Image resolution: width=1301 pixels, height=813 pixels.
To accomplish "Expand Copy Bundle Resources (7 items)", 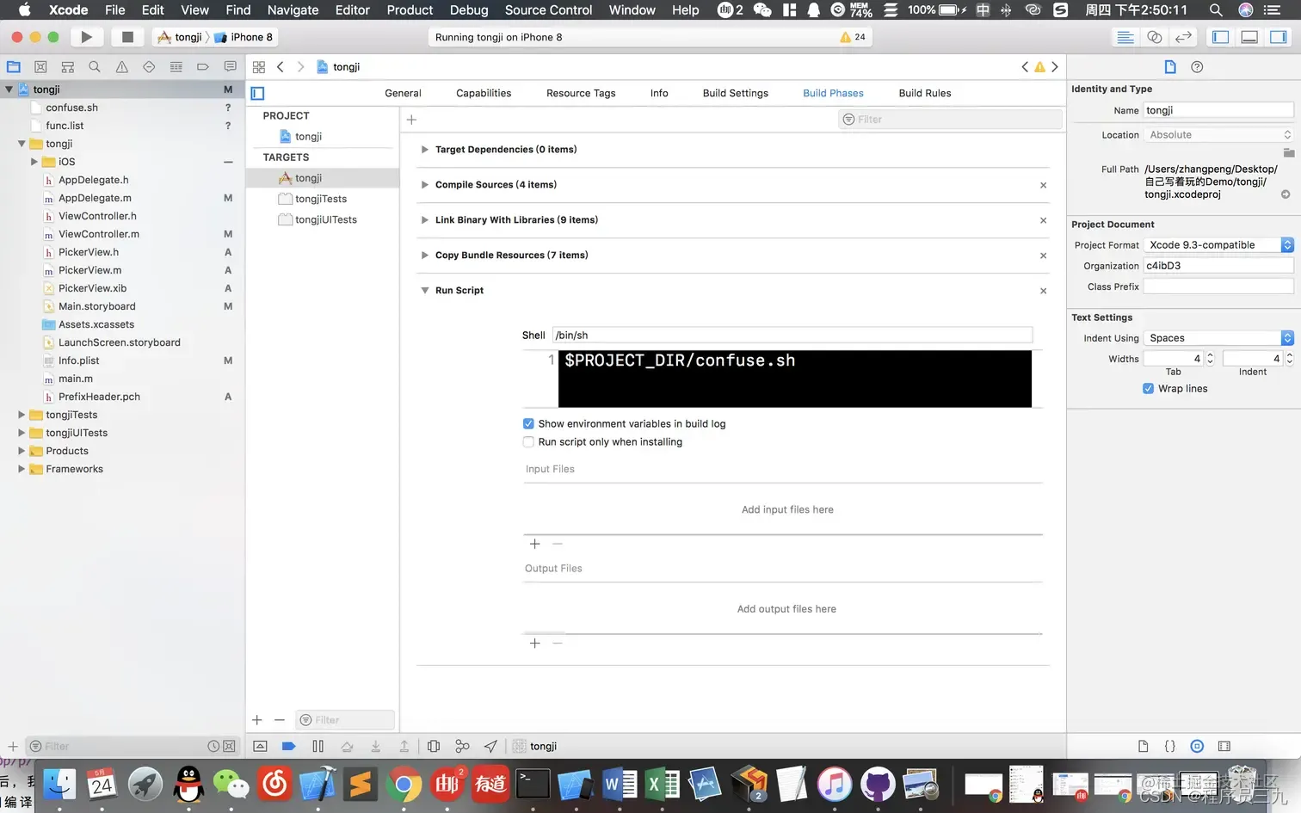I will pos(424,256).
